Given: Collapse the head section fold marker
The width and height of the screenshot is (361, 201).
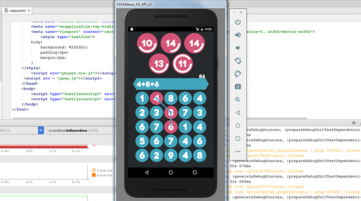Looking at the screenshot, I should point(10,84).
